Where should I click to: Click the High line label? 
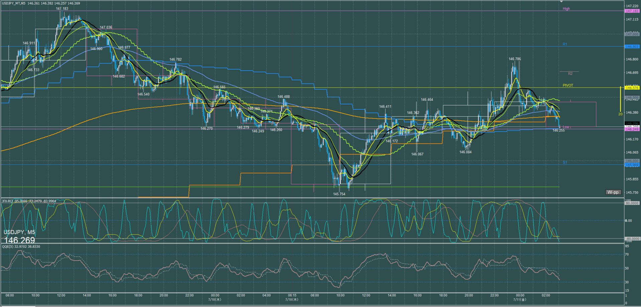tap(566, 9)
